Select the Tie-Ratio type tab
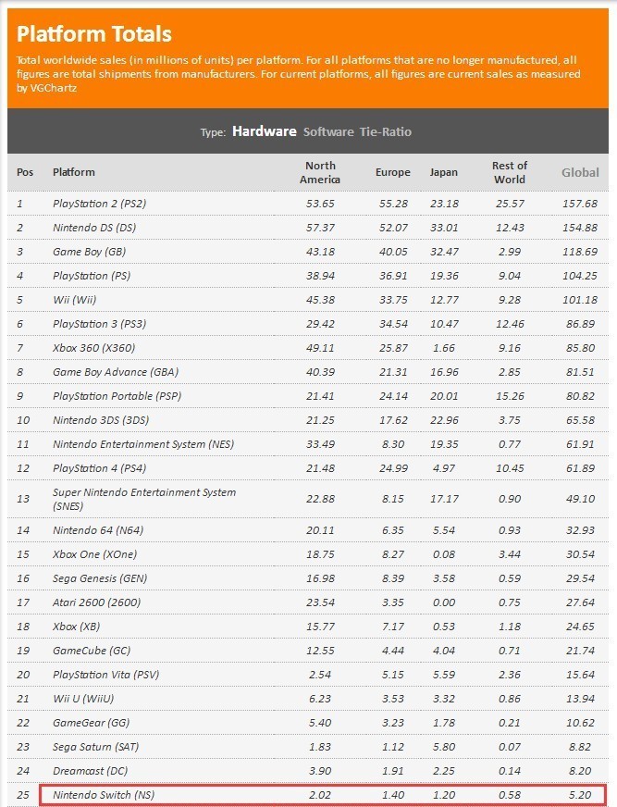This screenshot has width=617, height=807. (x=385, y=131)
